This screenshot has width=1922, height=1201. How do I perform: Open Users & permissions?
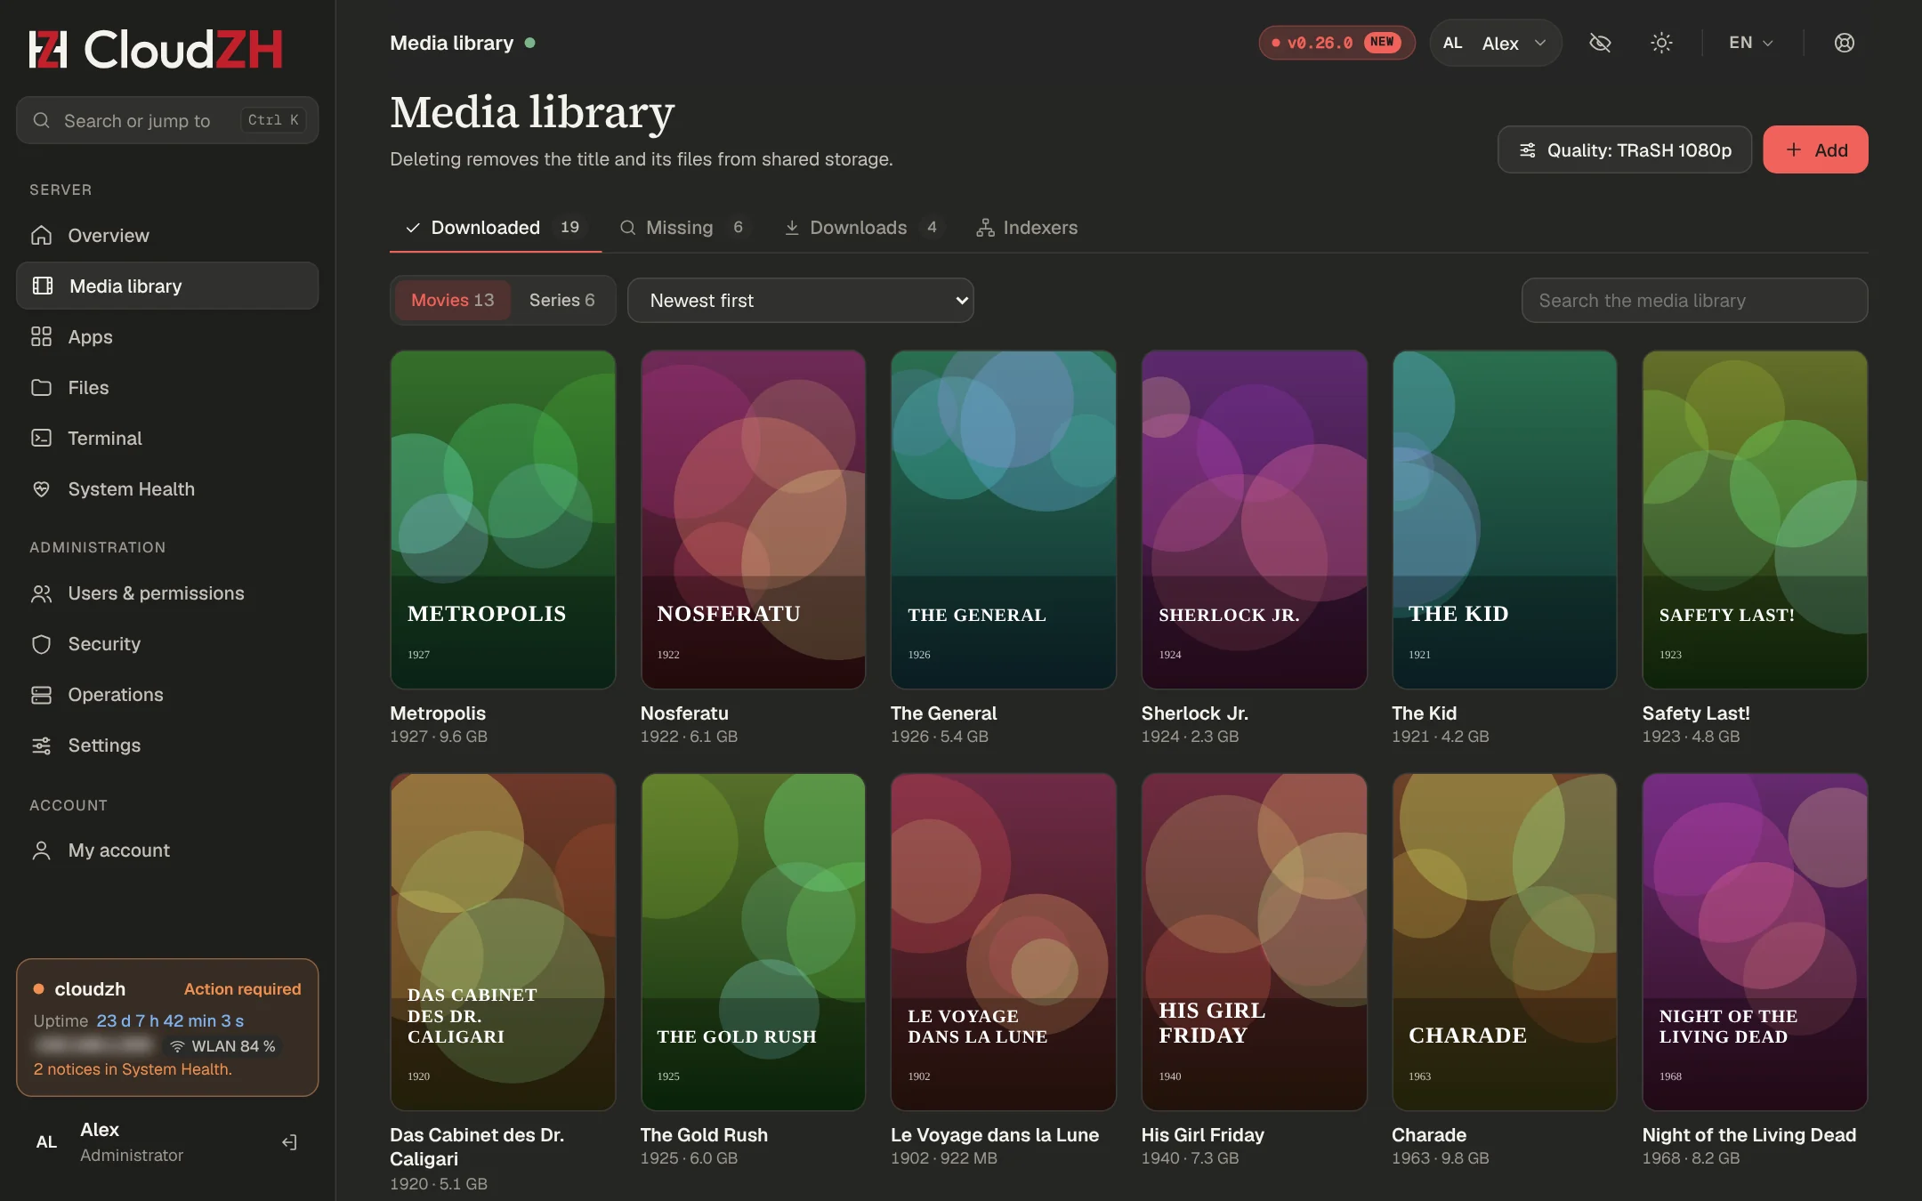[167, 592]
